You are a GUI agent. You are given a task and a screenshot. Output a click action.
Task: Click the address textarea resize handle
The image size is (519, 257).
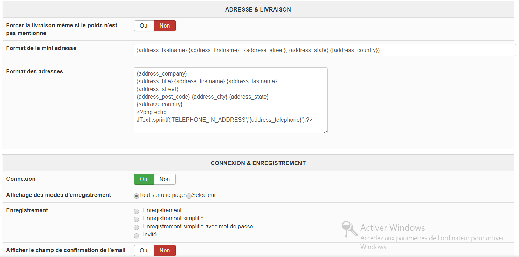click(x=326, y=131)
